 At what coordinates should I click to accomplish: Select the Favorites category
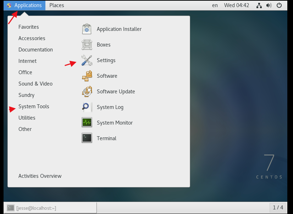pos(29,27)
